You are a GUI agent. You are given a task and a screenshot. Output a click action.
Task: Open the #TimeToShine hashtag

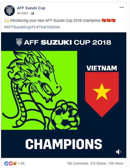pyautogui.click(x=48, y=27)
